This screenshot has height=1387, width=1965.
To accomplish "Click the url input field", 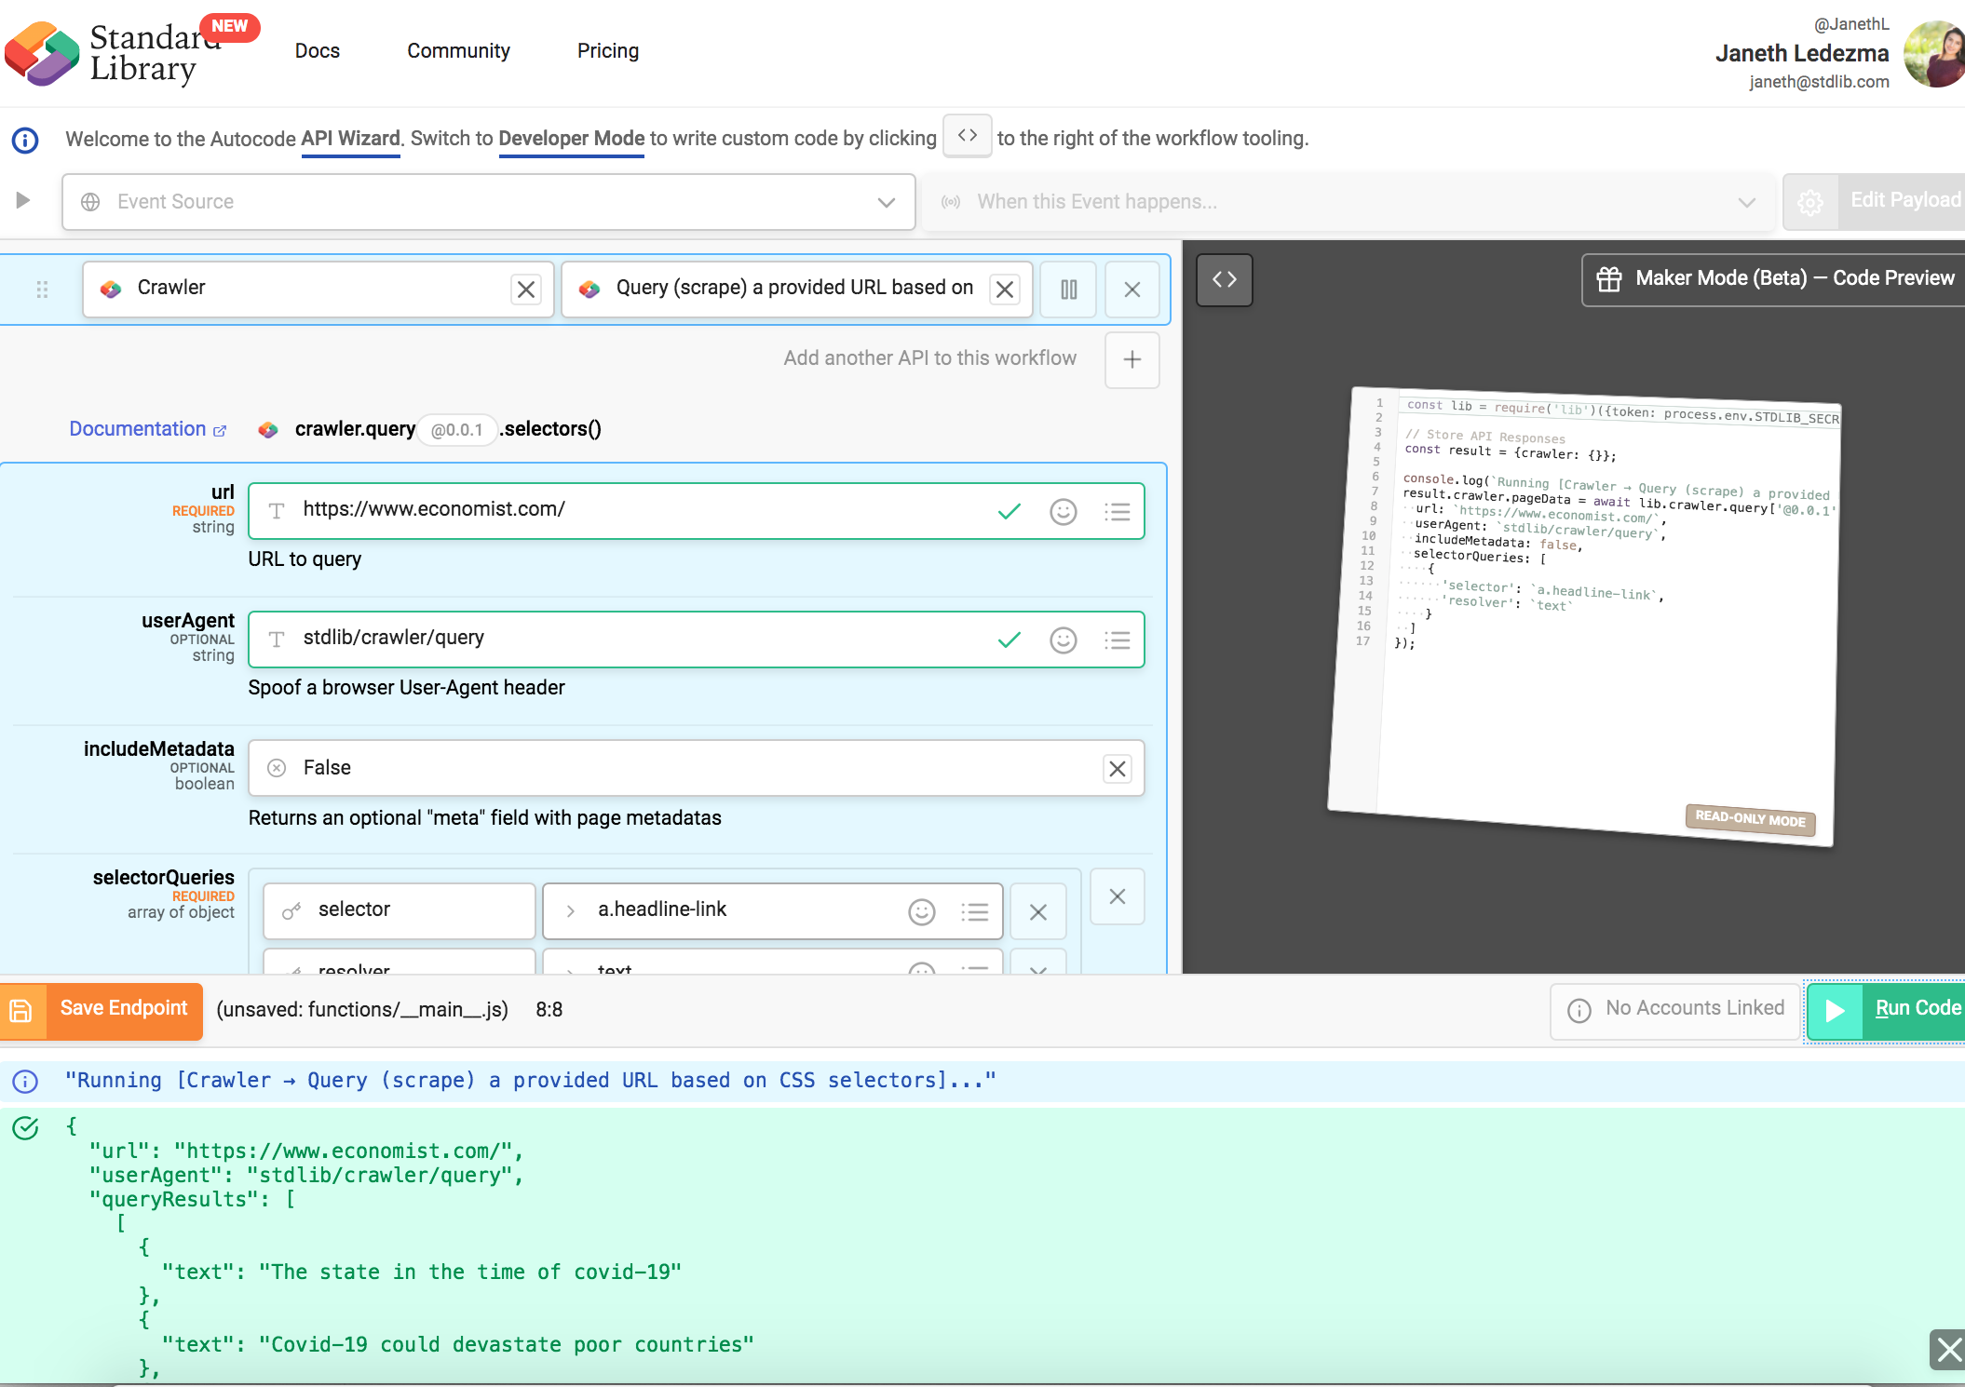I will pos(697,511).
